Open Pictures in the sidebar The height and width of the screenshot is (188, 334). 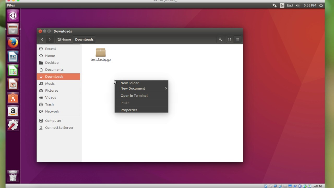58,90
